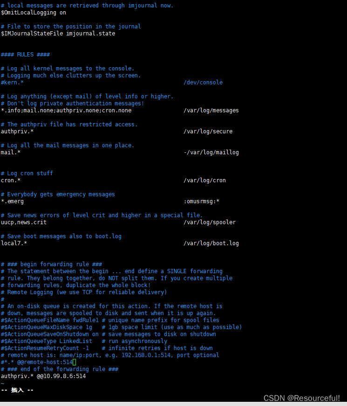Click the insert mode status indicator

click(17, 390)
